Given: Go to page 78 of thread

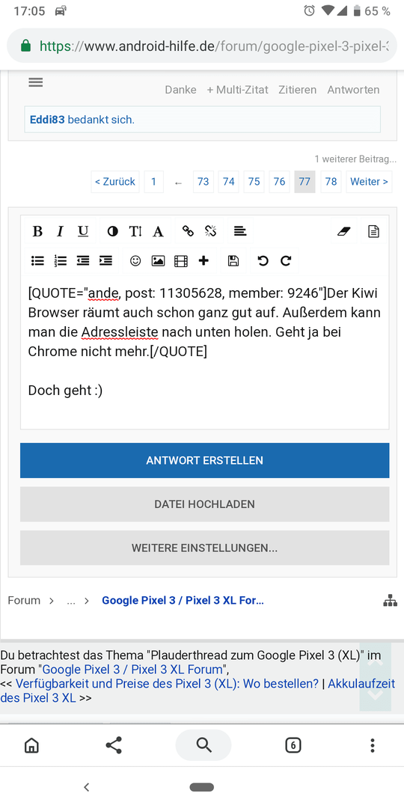Looking at the screenshot, I should tap(331, 181).
